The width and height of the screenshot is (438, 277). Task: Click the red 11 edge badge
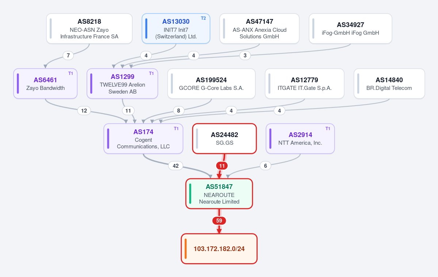[222, 166]
